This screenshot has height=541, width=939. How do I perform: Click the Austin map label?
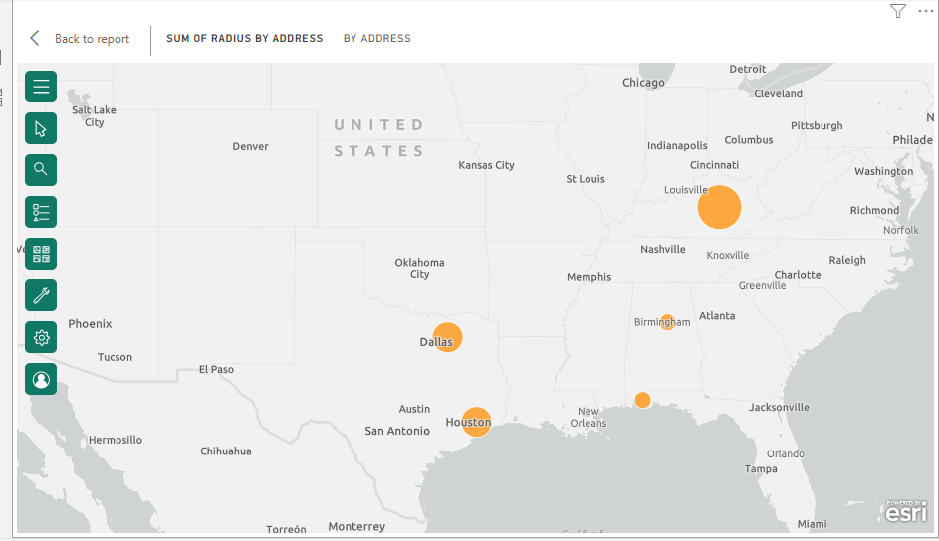[x=414, y=409]
